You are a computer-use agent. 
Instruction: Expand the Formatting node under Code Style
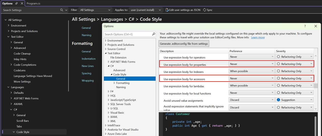pyautogui.click(x=114, y=83)
